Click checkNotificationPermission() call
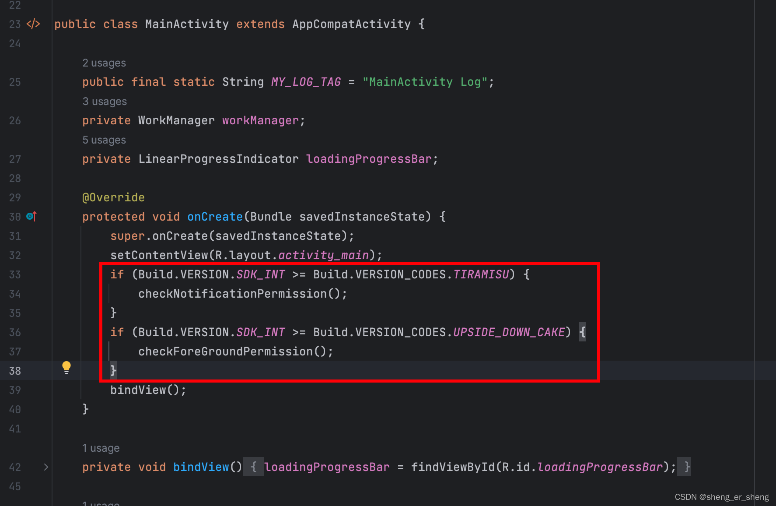 (x=239, y=294)
